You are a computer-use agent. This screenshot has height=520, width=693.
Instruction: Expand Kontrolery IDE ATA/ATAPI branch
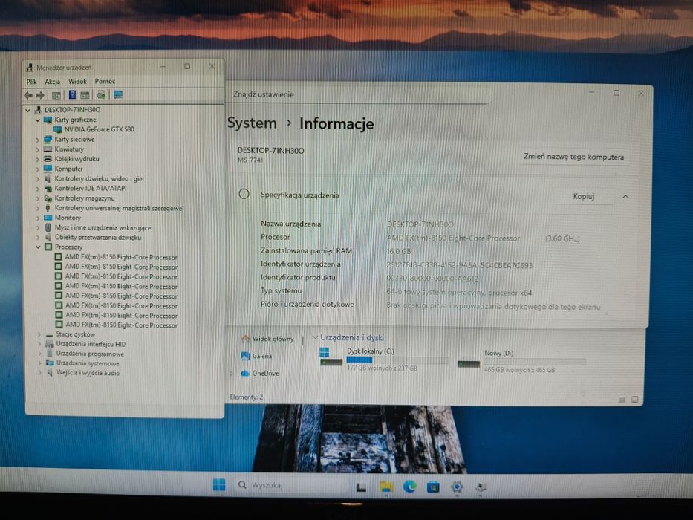pyautogui.click(x=38, y=189)
